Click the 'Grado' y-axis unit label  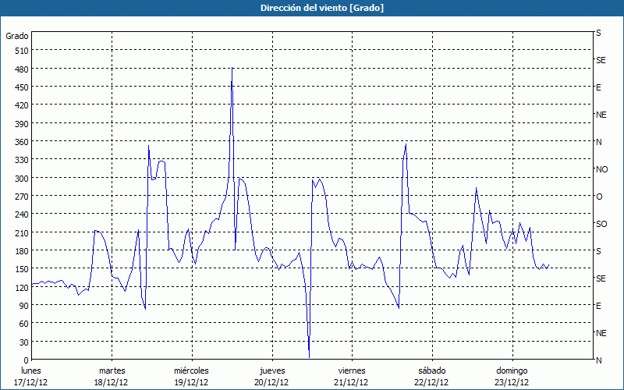(17, 36)
